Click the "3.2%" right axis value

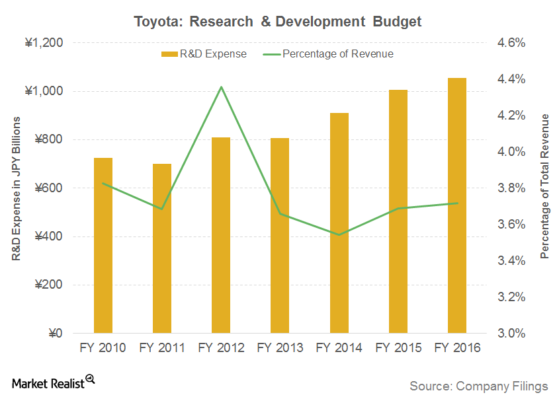pos(511,297)
